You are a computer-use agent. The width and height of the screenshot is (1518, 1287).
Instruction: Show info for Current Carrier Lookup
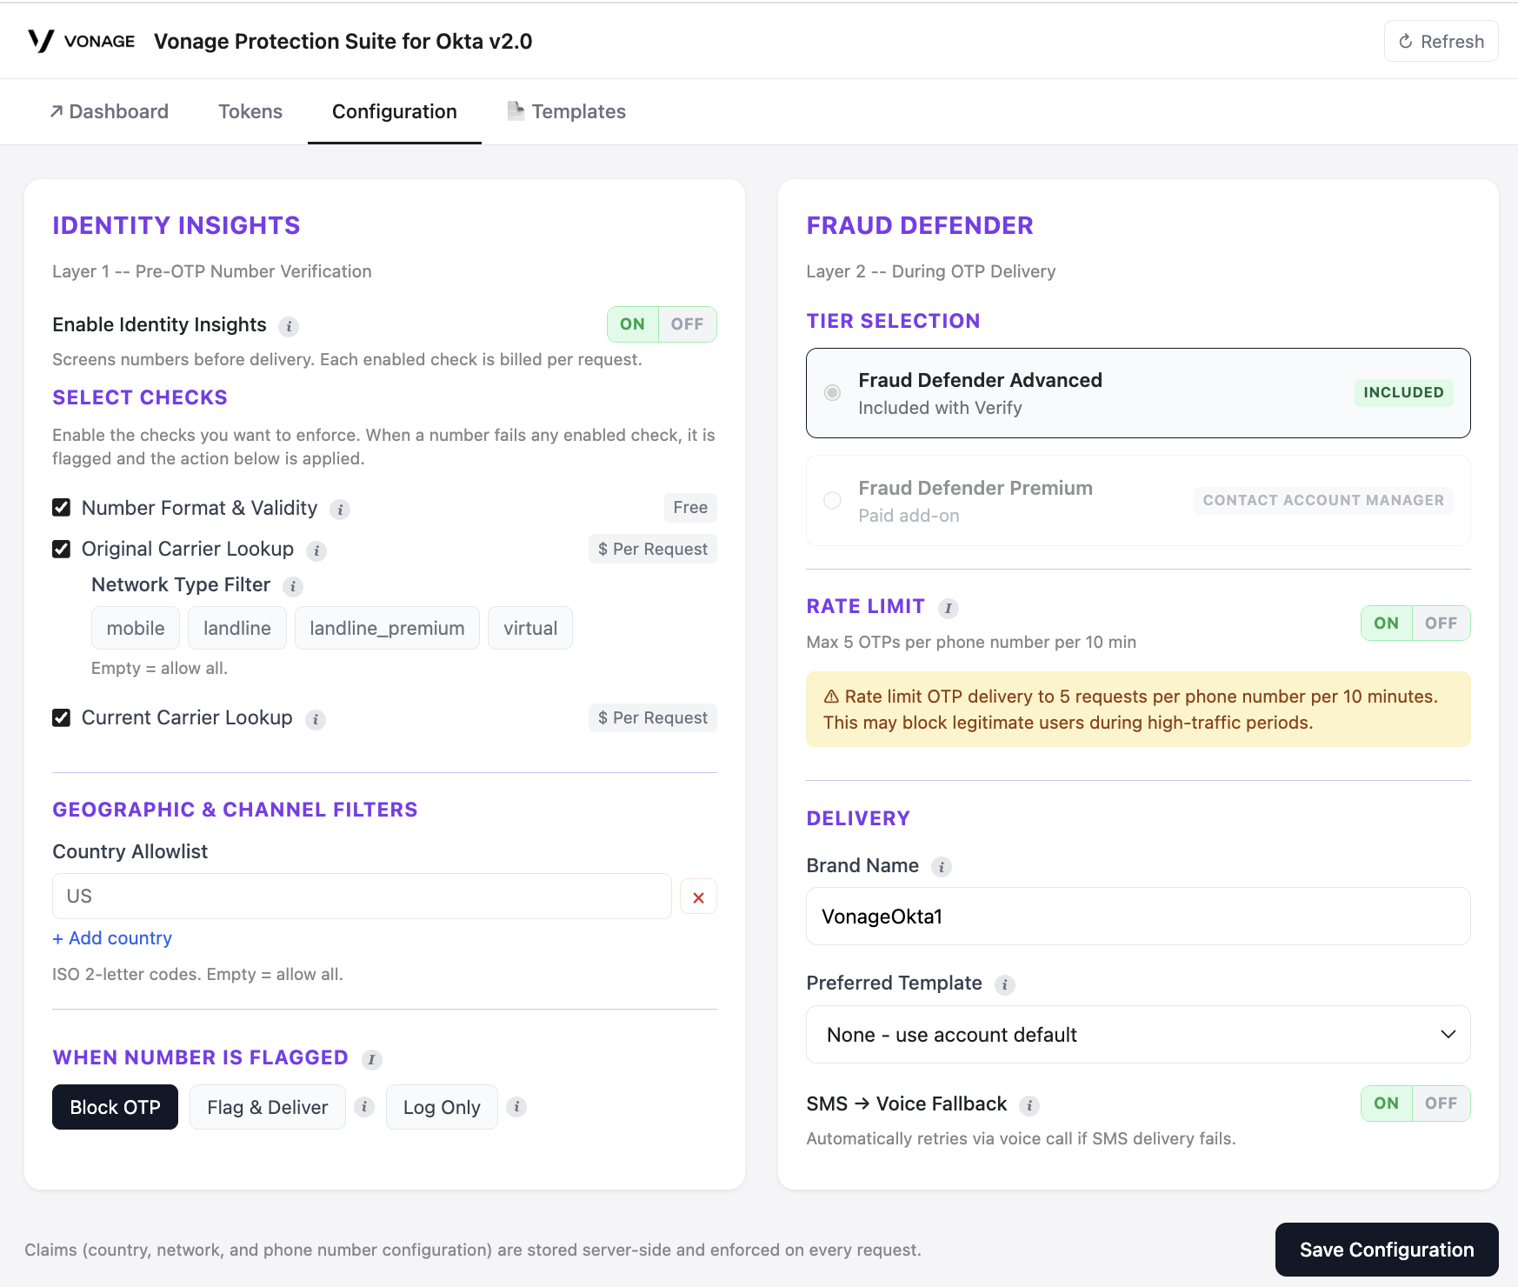point(316,719)
